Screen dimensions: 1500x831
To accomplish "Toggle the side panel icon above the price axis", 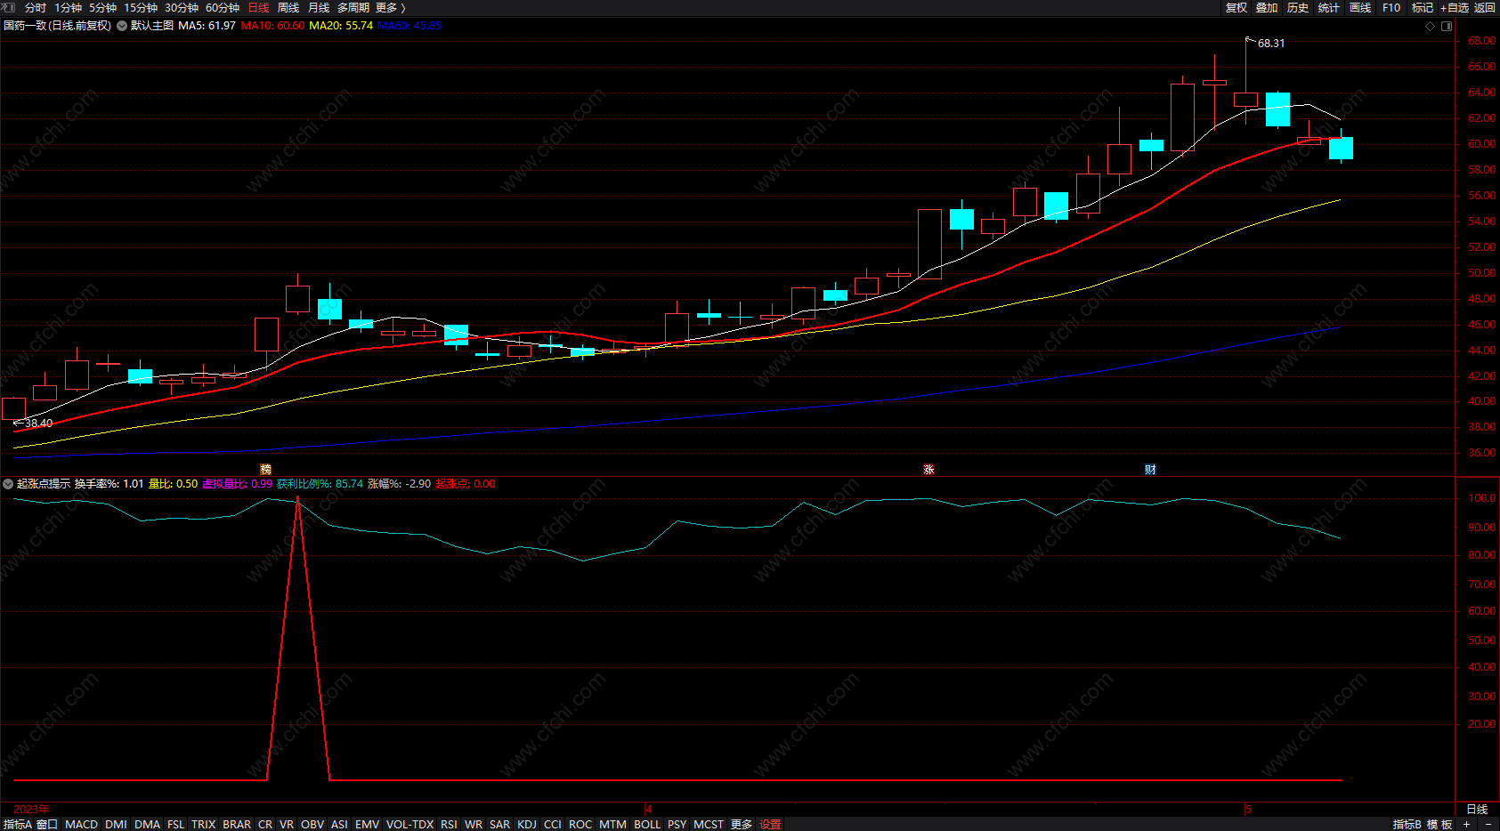I will (1447, 26).
